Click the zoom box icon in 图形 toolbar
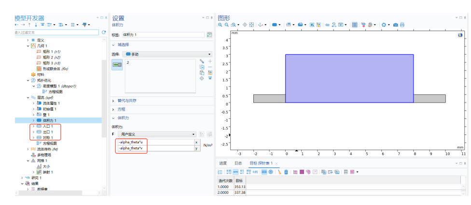The height and width of the screenshot is (205, 471). tap(234, 25)
